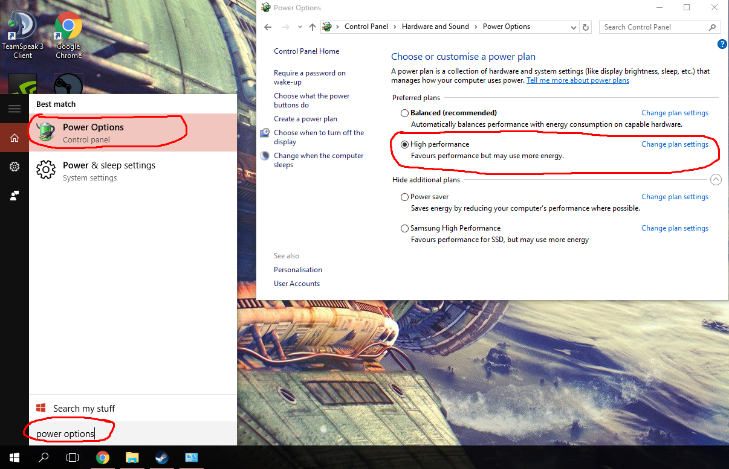The image size is (729, 469).
Task: Change plan settings for Samsung High Performance
Action: click(x=675, y=228)
